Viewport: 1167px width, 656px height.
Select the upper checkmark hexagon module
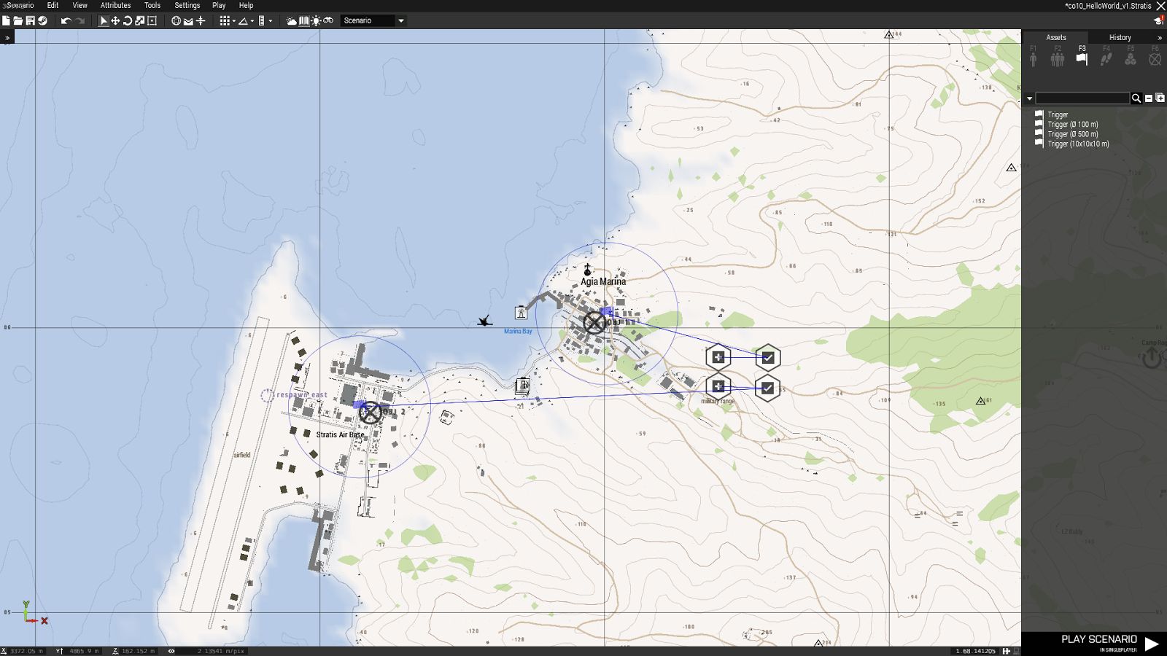tap(767, 358)
